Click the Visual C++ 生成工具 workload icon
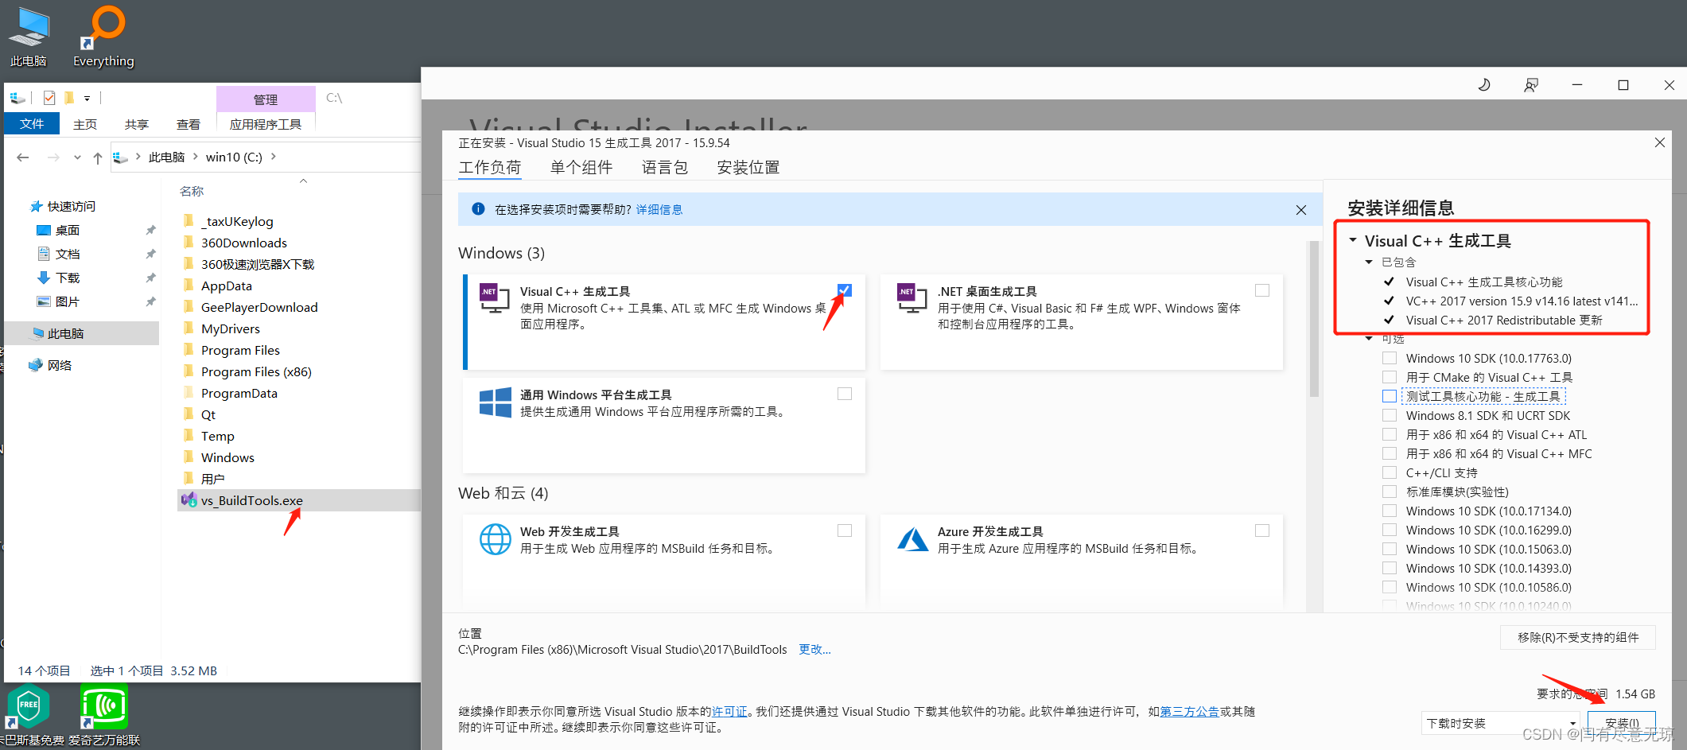Viewport: 1687px width, 750px height. tap(493, 298)
